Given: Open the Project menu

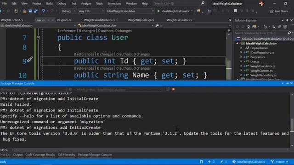Looking at the screenshot, I should tap(37, 3).
